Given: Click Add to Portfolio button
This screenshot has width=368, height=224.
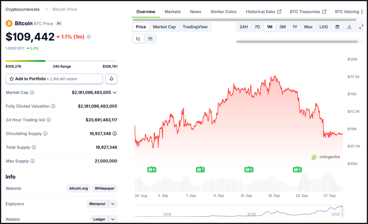Looking at the screenshot, I should pos(54,79).
